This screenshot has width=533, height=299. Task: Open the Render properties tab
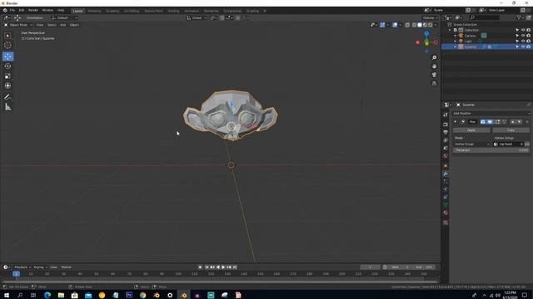[x=446, y=125]
